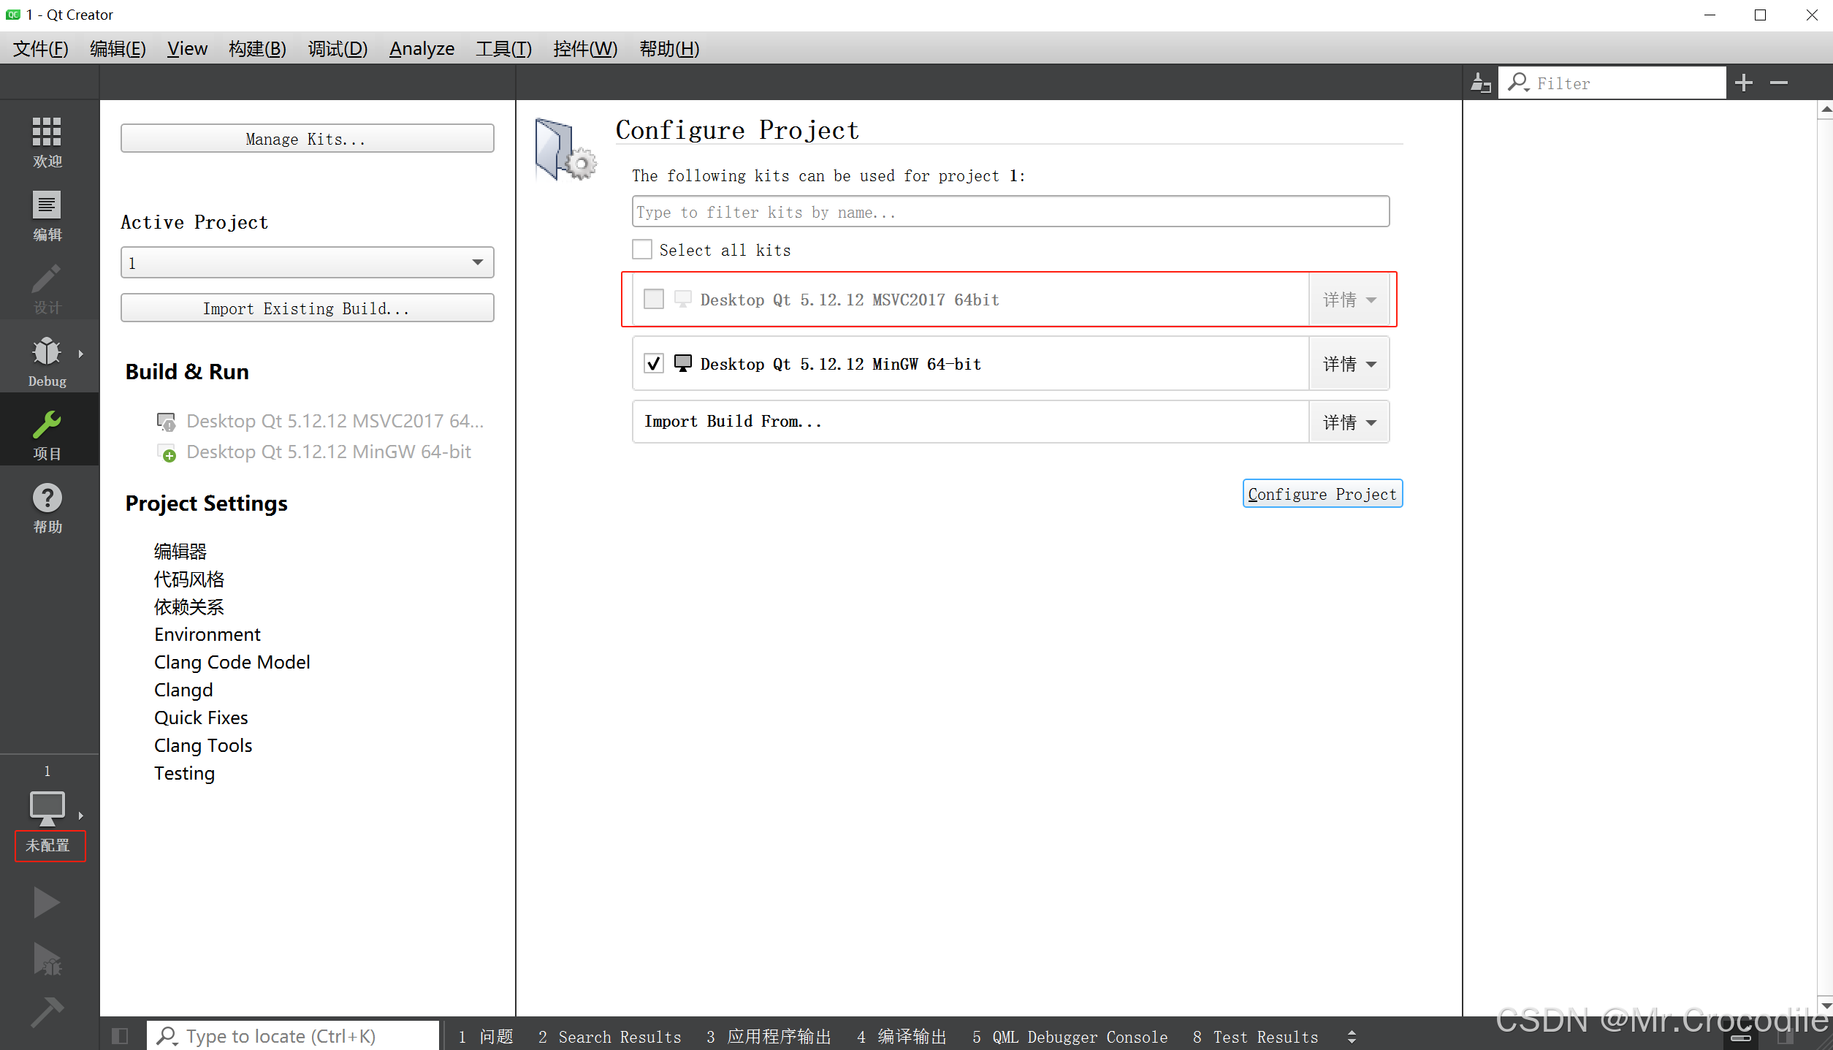Check the Desktop Qt MSVC2017 64bit checkbox
Viewport: 1833px width, 1050px height.
(654, 300)
